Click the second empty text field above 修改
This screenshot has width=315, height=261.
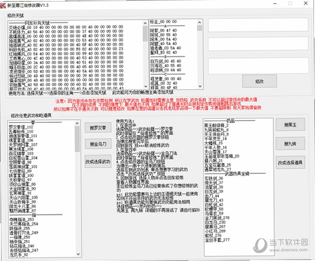(258, 44)
